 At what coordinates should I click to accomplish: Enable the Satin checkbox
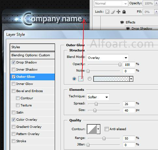(13, 113)
